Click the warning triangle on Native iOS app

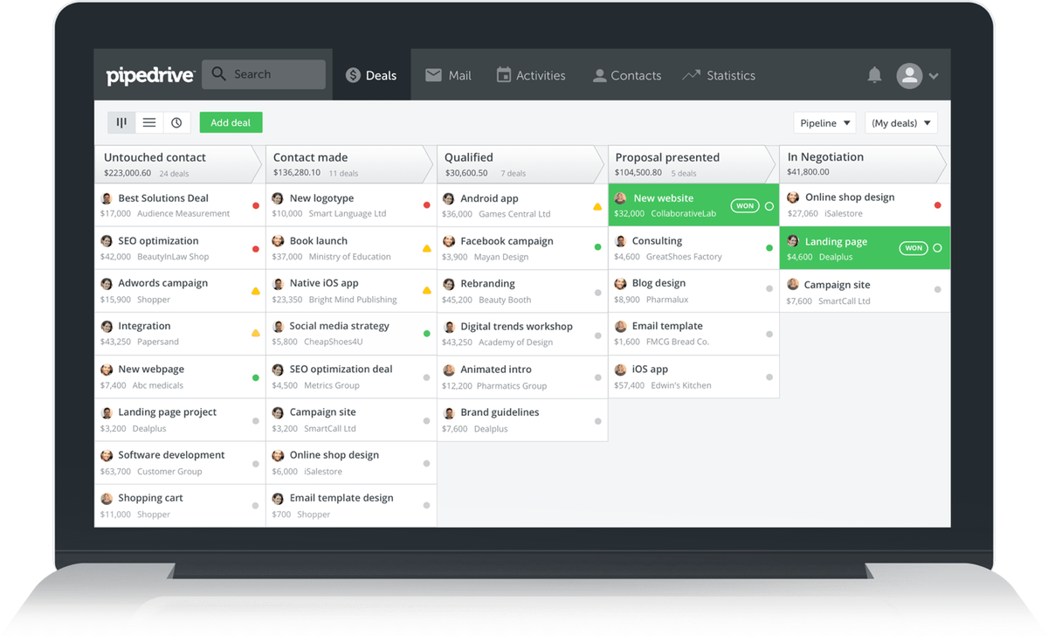click(x=427, y=291)
